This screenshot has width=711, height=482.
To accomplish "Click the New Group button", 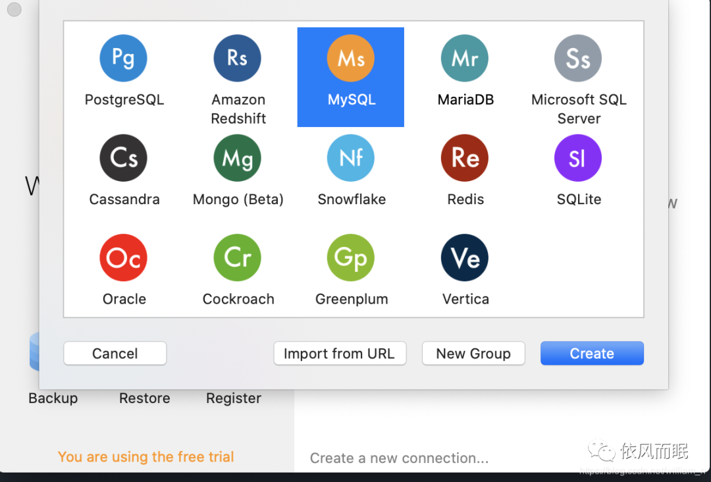I will point(473,353).
